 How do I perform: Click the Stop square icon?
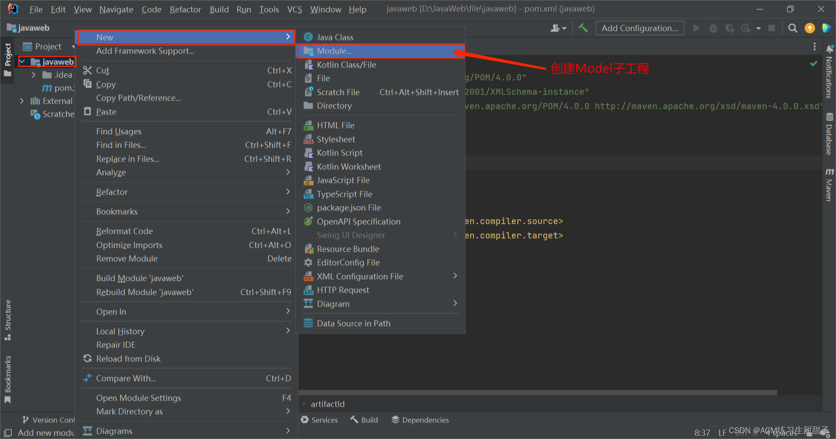(772, 28)
